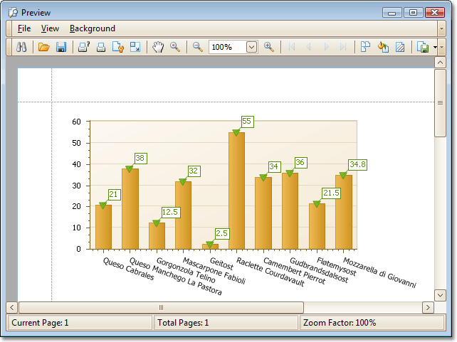Click the horizontal scrollbar left arrow
Image resolution: width=457 pixels, height=342 pixels.
(12, 307)
